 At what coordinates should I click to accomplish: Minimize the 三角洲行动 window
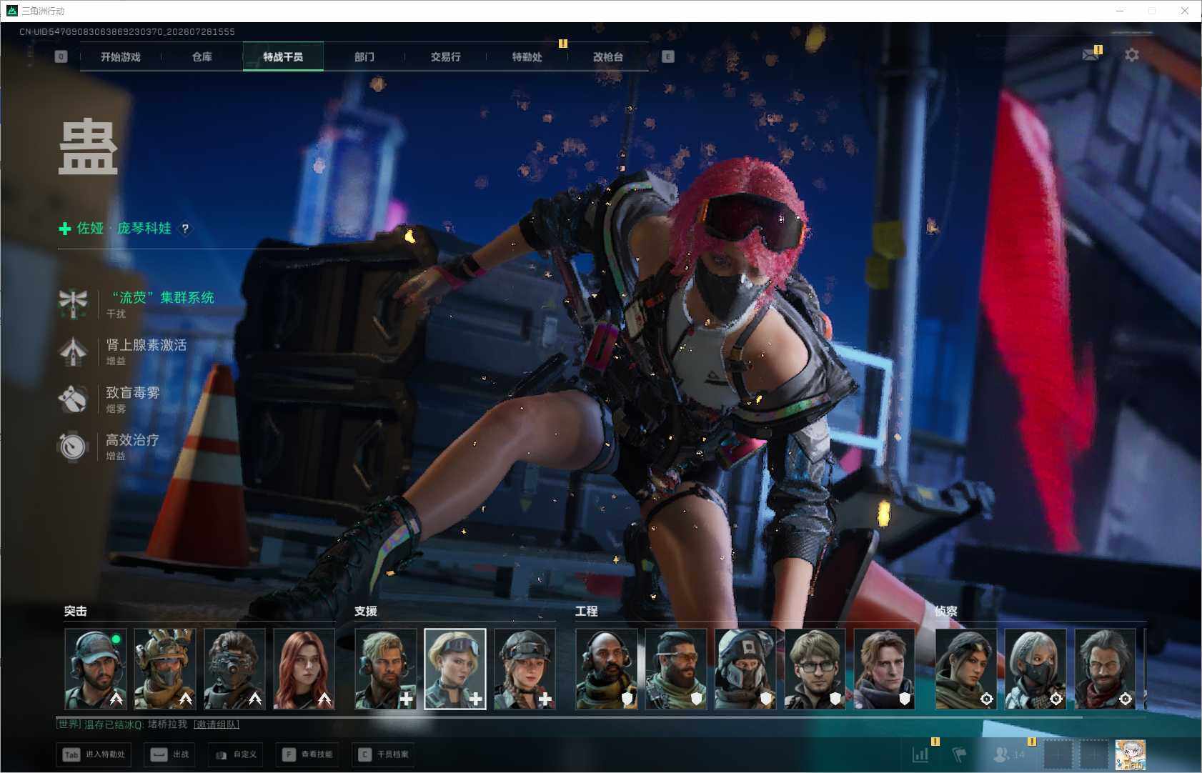(x=1120, y=11)
